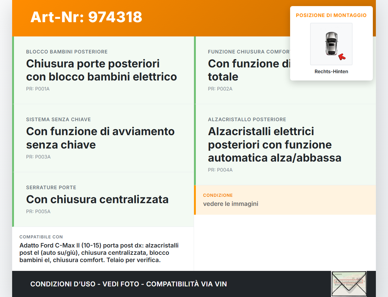Select 'Con funzione di avviamento senza chiave'

[x=100, y=138]
